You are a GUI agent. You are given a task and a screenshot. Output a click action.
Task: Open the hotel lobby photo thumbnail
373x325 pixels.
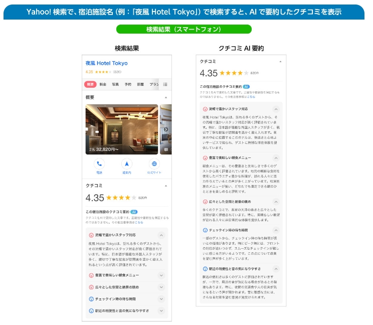click(122, 129)
